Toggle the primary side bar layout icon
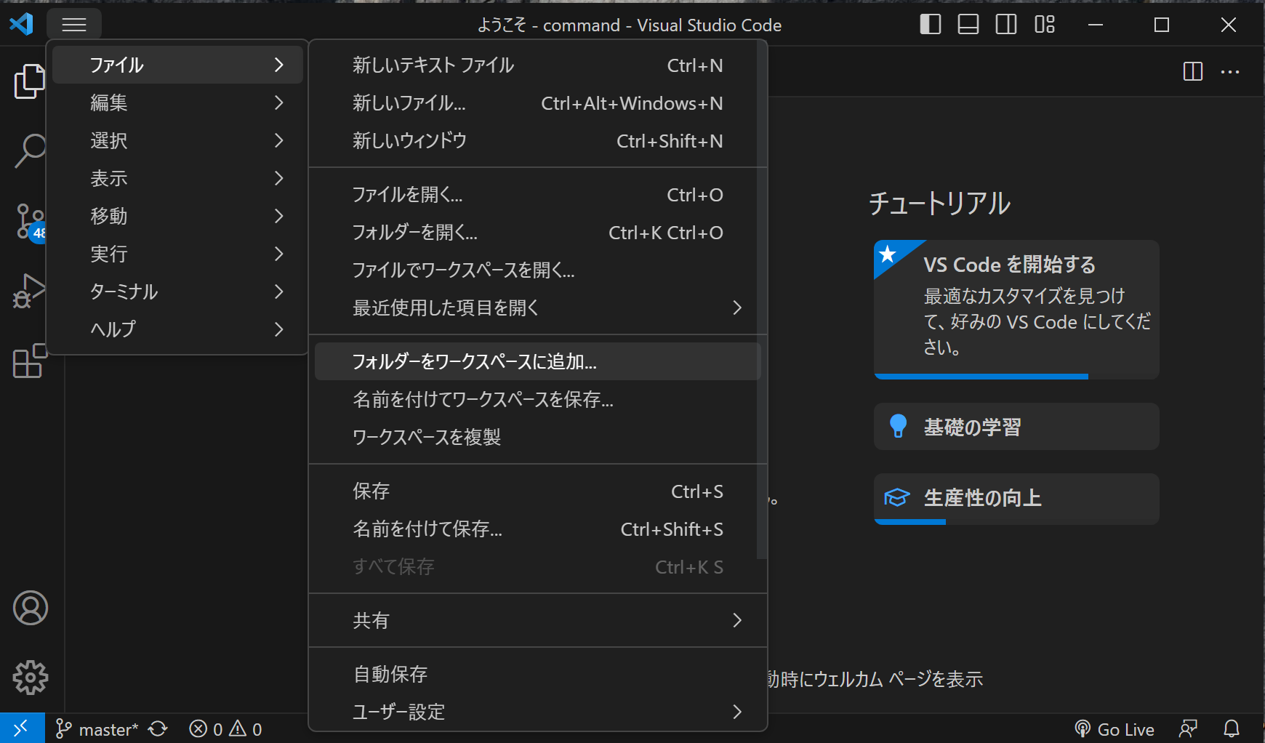The image size is (1265, 743). click(x=931, y=25)
